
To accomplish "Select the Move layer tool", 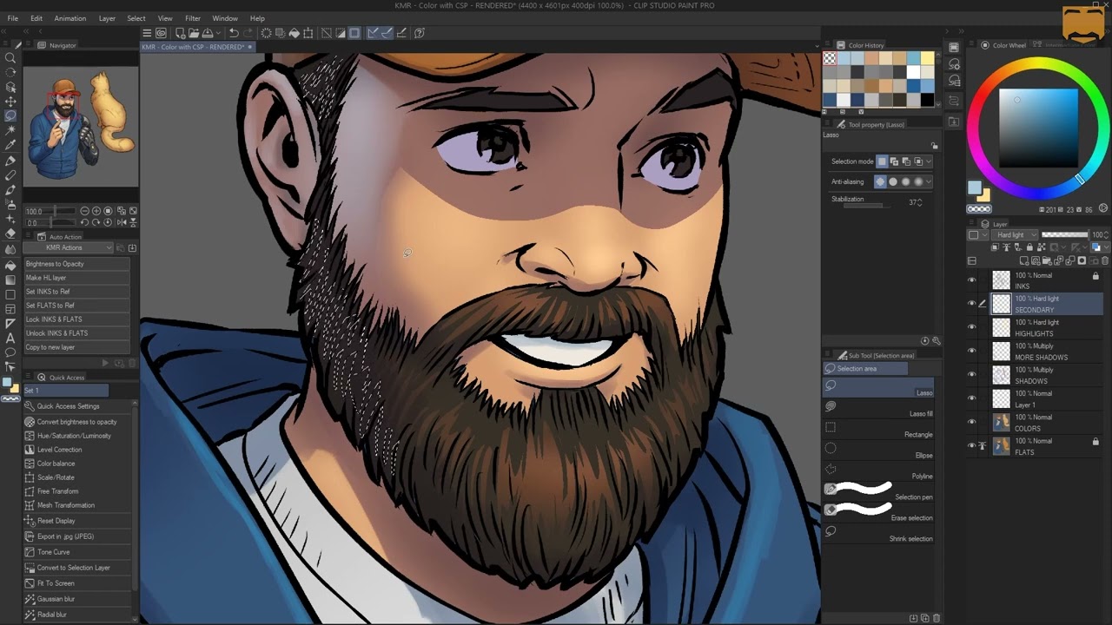I will click(10, 102).
